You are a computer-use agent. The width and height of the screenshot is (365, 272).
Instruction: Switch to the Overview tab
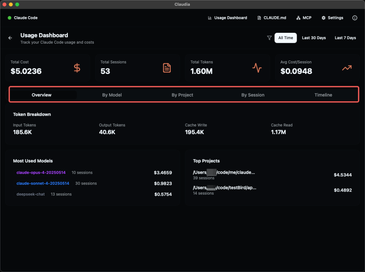[x=42, y=95]
